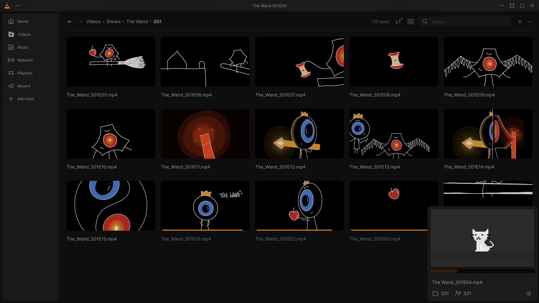This screenshot has height=303, width=539.
Task: Click the VLC cone icon
Action: point(7,6)
